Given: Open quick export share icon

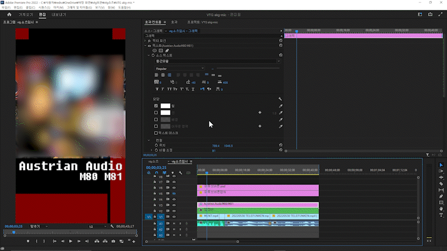Looking at the screenshot, I should point(430,14).
